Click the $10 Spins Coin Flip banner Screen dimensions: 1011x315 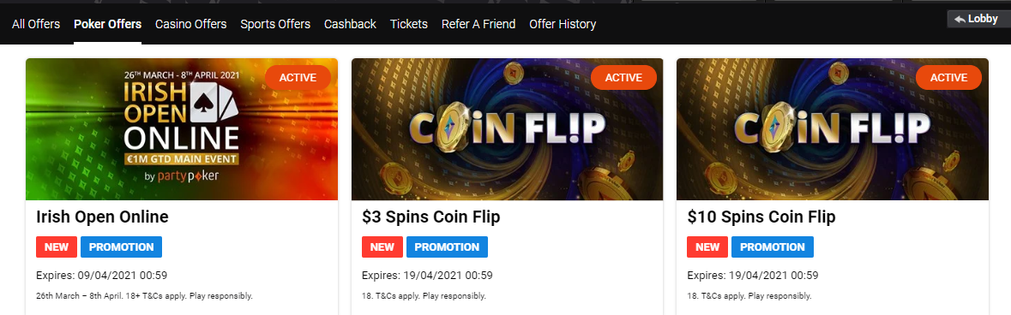pos(833,129)
